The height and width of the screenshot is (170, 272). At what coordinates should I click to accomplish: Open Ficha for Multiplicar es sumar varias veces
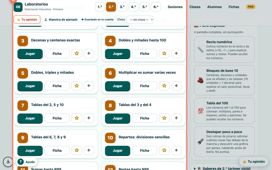click(145, 86)
